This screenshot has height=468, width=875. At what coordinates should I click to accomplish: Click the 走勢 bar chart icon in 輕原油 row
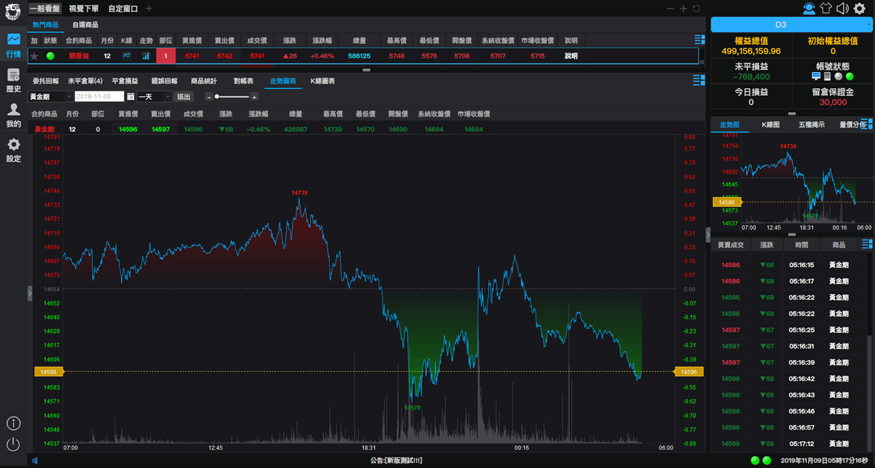point(146,56)
